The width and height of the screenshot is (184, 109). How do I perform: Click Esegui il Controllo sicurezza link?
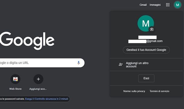[x=46, y=99]
